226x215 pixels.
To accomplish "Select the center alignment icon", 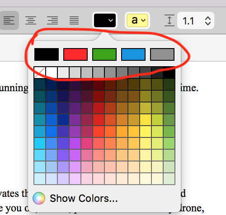I will click(x=31, y=20).
